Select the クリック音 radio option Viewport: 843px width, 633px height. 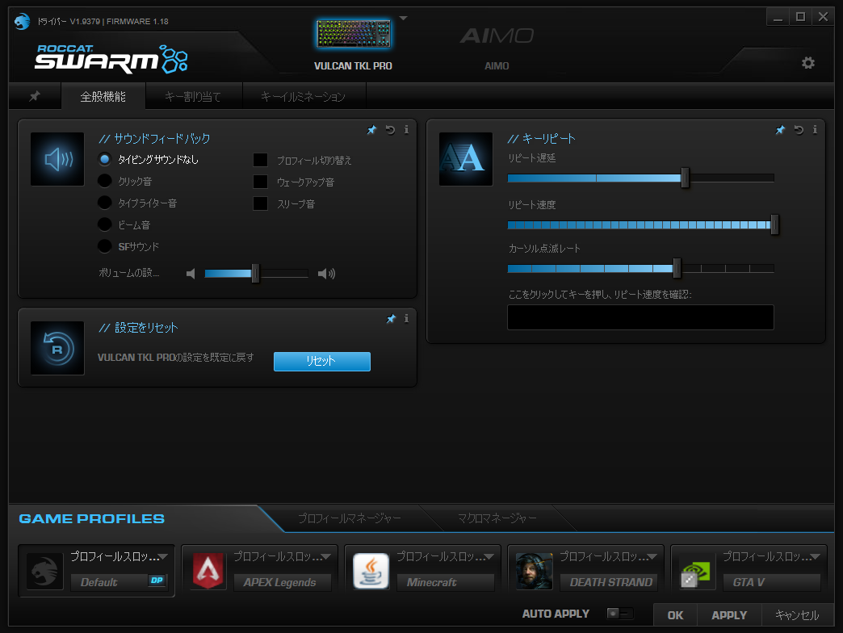(x=105, y=181)
